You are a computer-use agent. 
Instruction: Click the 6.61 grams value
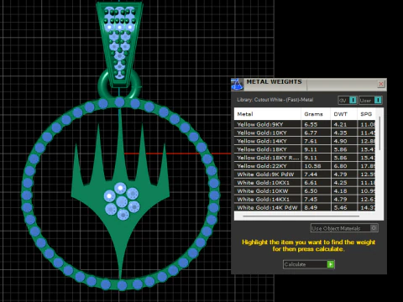point(311,183)
